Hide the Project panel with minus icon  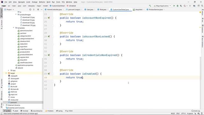point(41,10)
